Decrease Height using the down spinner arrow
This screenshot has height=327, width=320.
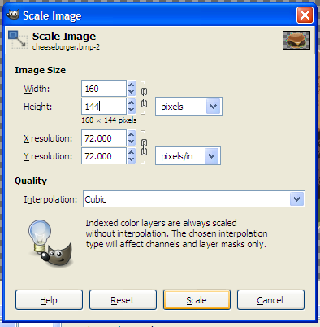coord(132,110)
